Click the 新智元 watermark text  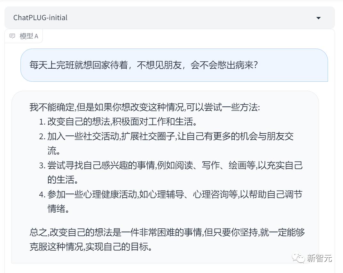click(319, 258)
